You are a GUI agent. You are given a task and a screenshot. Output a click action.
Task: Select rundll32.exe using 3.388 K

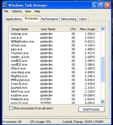[55, 65]
